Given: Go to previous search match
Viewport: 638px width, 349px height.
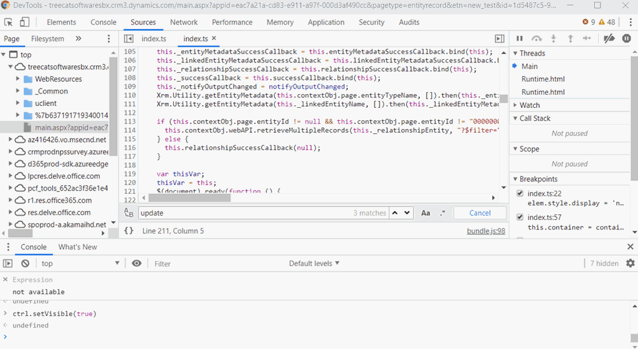Looking at the screenshot, I should click(x=394, y=213).
